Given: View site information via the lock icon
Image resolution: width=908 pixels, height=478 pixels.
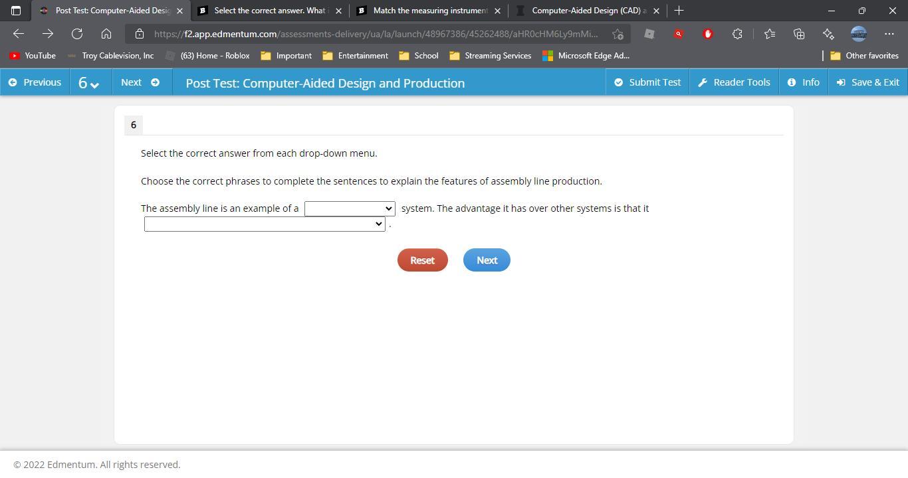Looking at the screenshot, I should [x=139, y=34].
